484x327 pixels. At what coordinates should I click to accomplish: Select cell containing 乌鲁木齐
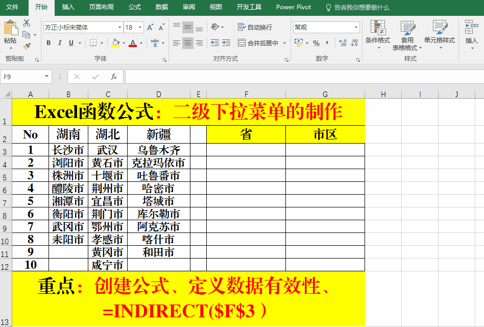click(x=159, y=150)
